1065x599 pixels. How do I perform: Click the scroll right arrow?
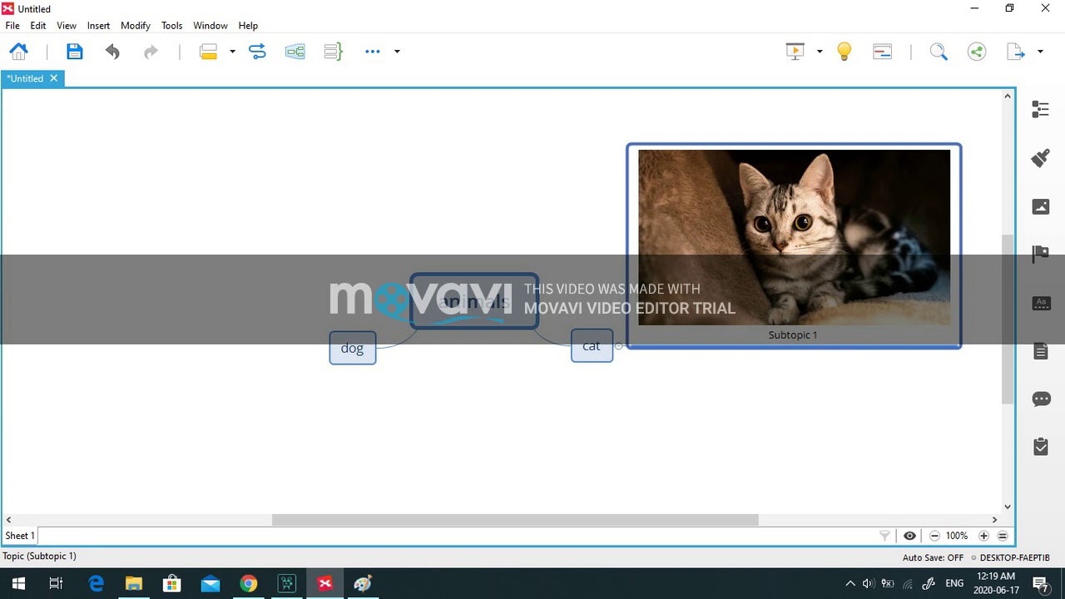pos(994,520)
